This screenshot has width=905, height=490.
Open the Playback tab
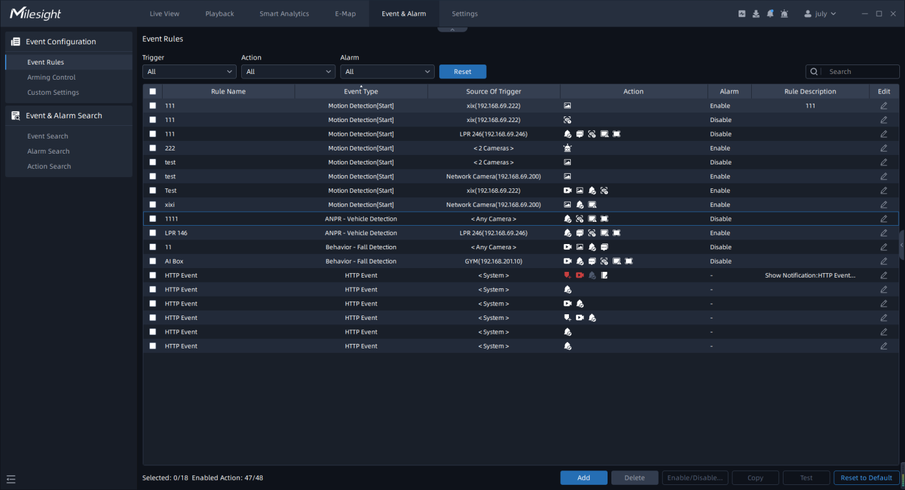[220, 14]
